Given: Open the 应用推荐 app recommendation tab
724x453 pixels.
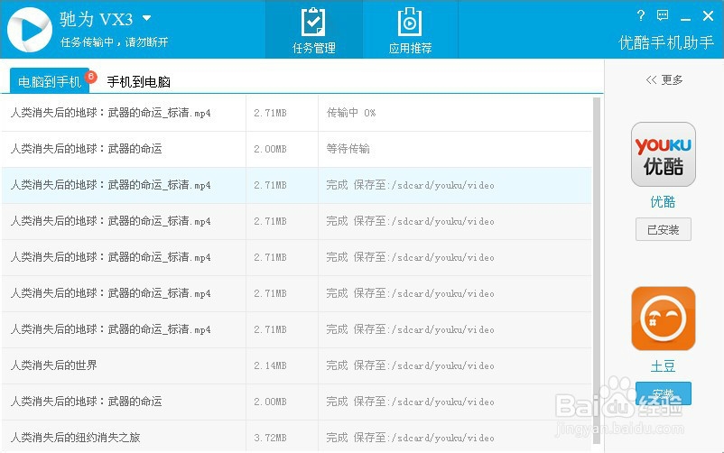Looking at the screenshot, I should tap(410, 30).
